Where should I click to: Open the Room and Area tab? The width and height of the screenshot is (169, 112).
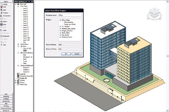[6, 108]
